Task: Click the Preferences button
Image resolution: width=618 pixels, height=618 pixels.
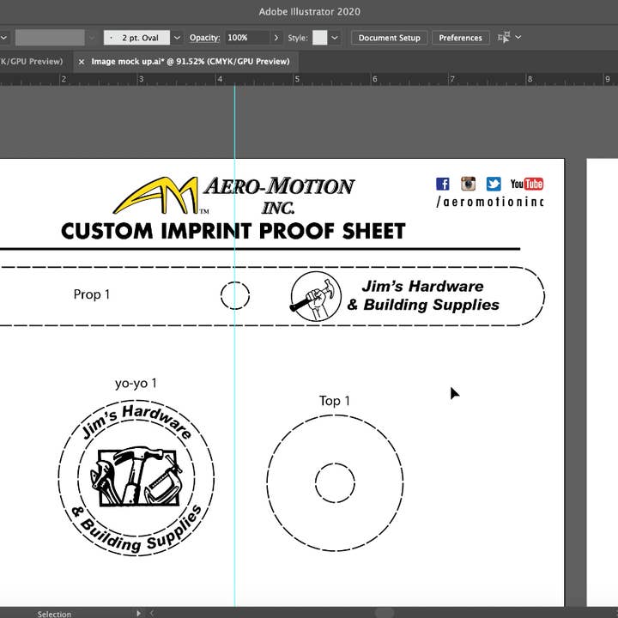Action: 460,38
